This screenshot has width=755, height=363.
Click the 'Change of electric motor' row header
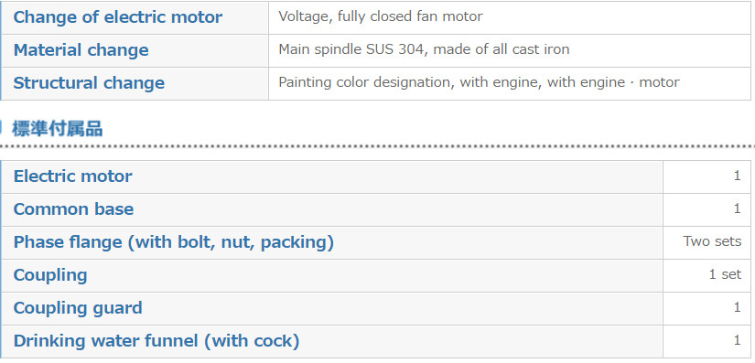coord(135,17)
